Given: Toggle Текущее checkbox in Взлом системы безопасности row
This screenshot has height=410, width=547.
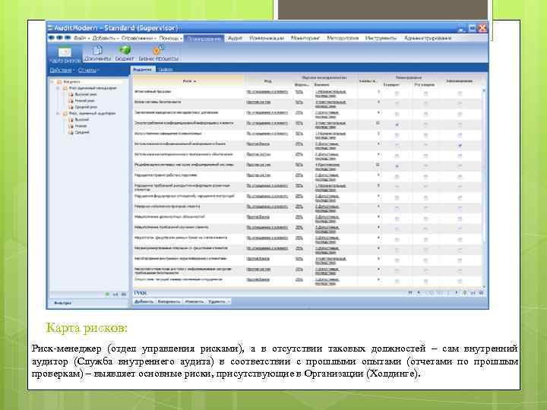Looking at the screenshot, I should (397, 103).
